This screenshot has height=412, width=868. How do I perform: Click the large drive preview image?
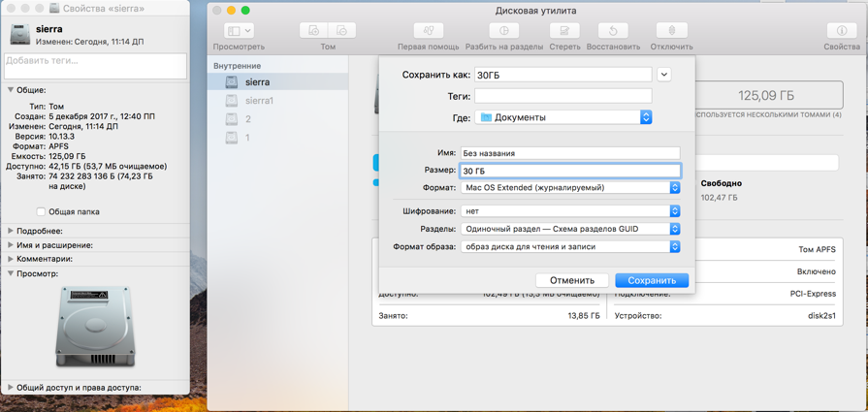pyautogui.click(x=93, y=326)
